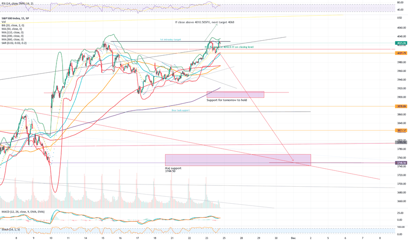This screenshot has width=408, height=241.
Task: Click date 28 on the time axis
Action: [242, 238]
